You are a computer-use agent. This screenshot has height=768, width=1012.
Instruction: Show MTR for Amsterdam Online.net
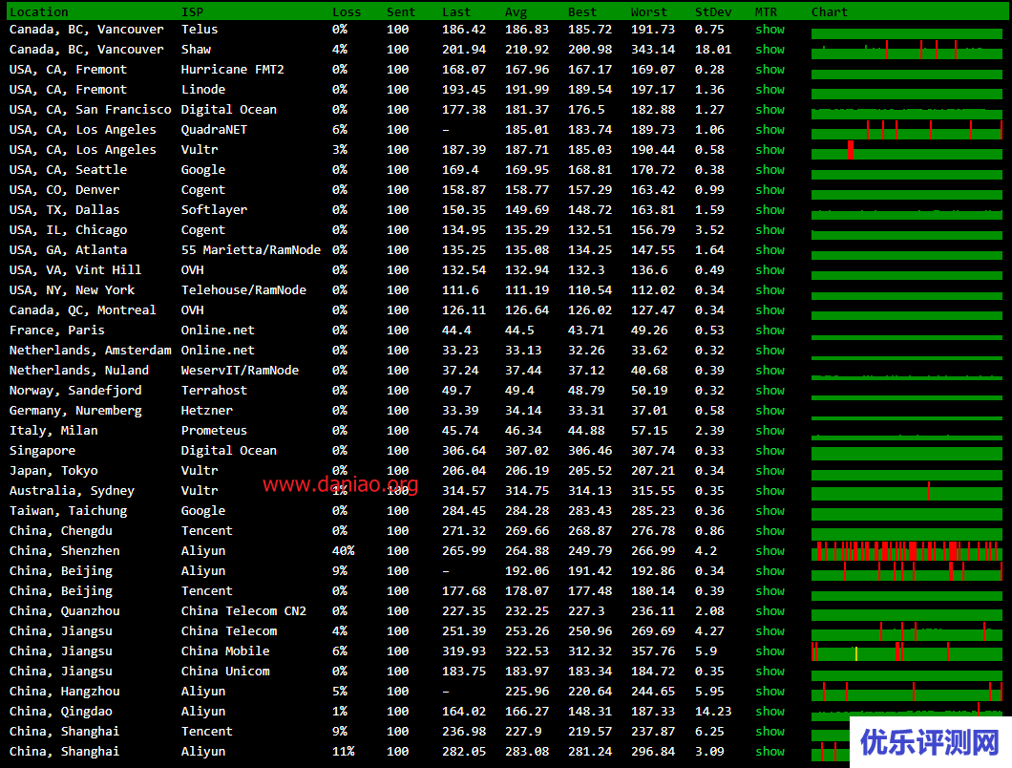pos(770,350)
